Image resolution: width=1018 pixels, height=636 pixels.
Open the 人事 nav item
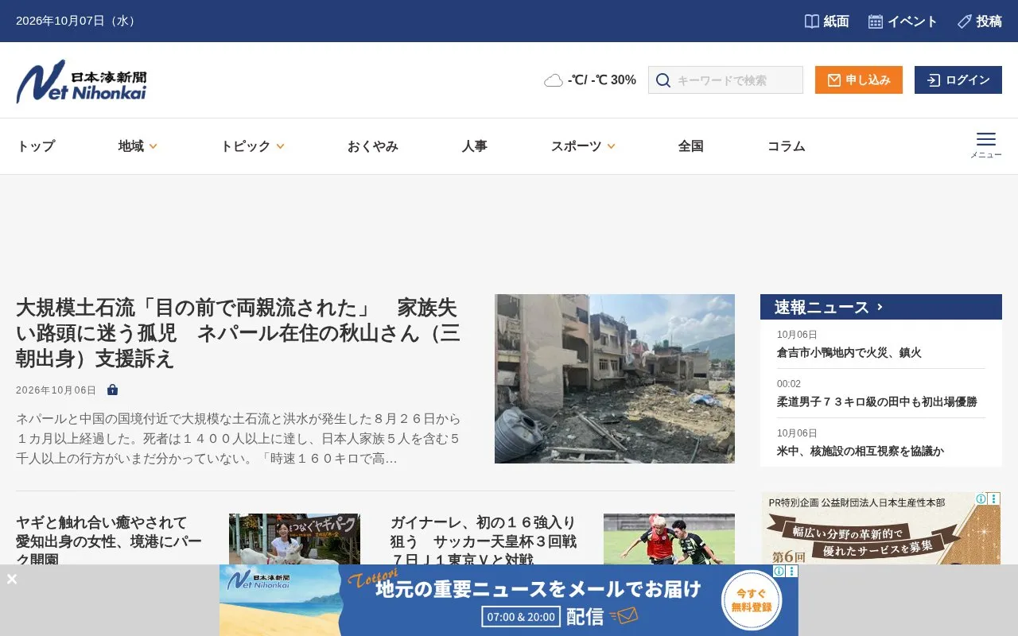pyautogui.click(x=474, y=146)
